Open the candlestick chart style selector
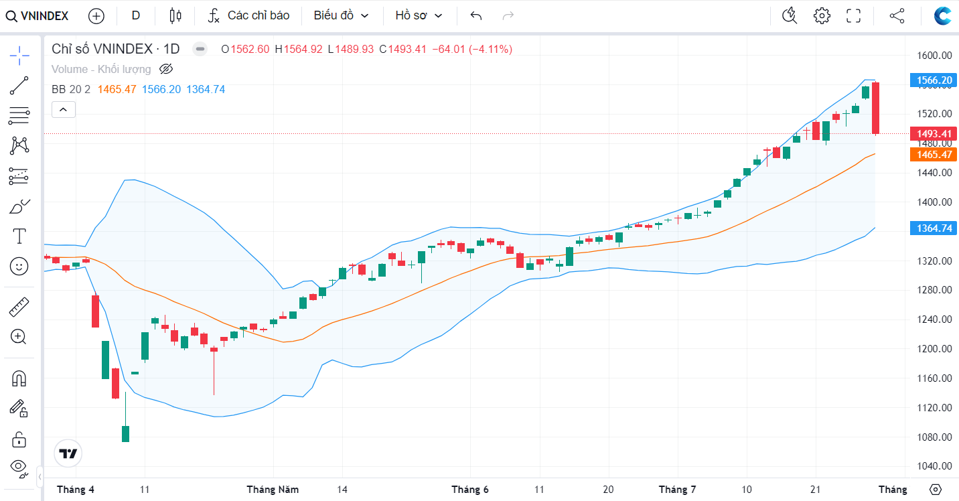959x501 pixels. (x=175, y=15)
